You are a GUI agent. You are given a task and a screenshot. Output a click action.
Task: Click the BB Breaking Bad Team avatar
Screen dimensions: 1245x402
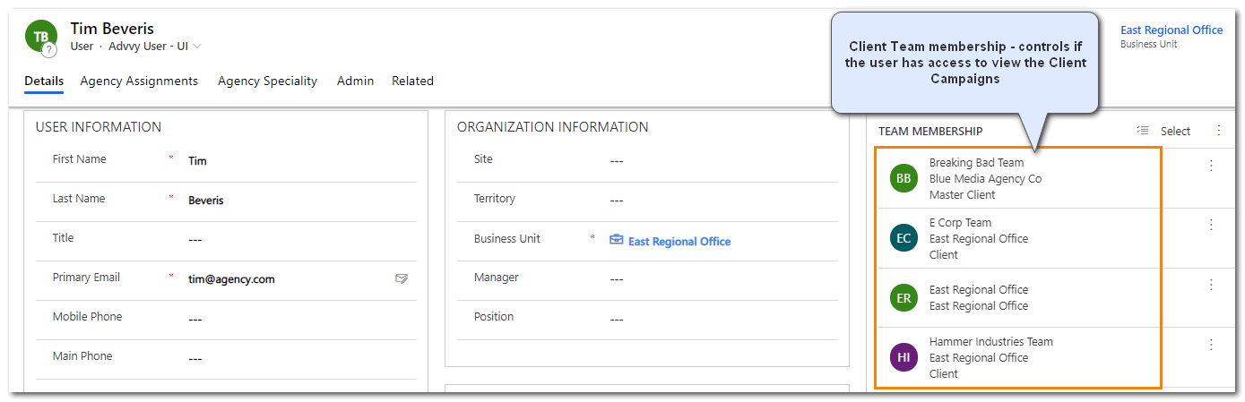[x=903, y=178]
